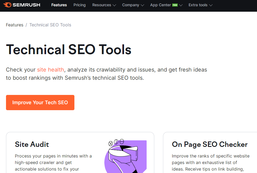Click the Site Audit description text
This screenshot has height=173, width=257.
click(53, 162)
